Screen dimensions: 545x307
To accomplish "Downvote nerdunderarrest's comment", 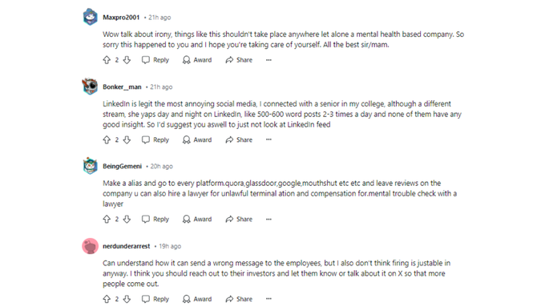I will (127, 299).
